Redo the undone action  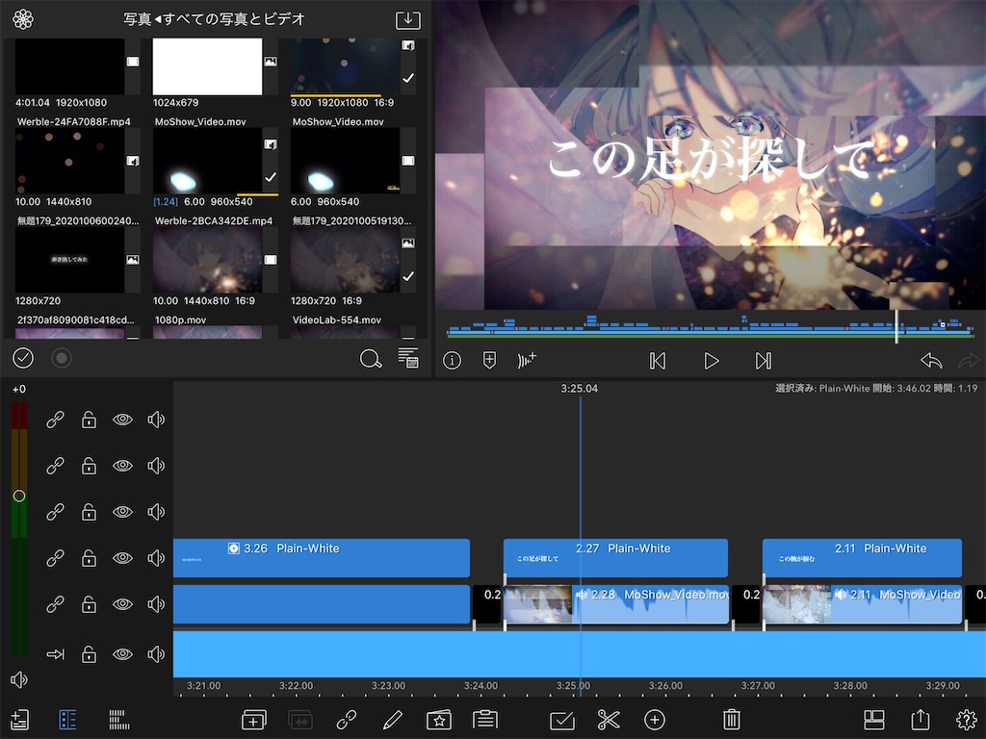(x=969, y=361)
